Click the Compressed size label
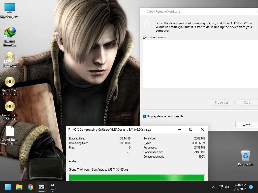The image size is (258, 193). [x=154, y=152]
